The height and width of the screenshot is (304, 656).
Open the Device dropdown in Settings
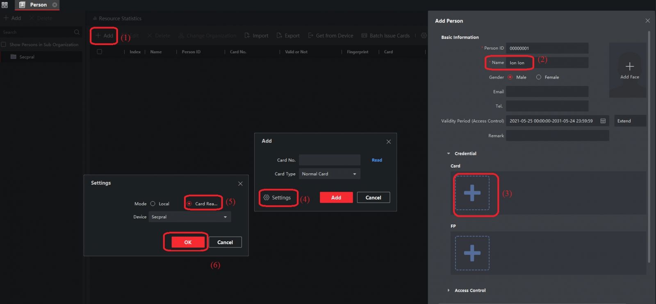pyautogui.click(x=189, y=217)
